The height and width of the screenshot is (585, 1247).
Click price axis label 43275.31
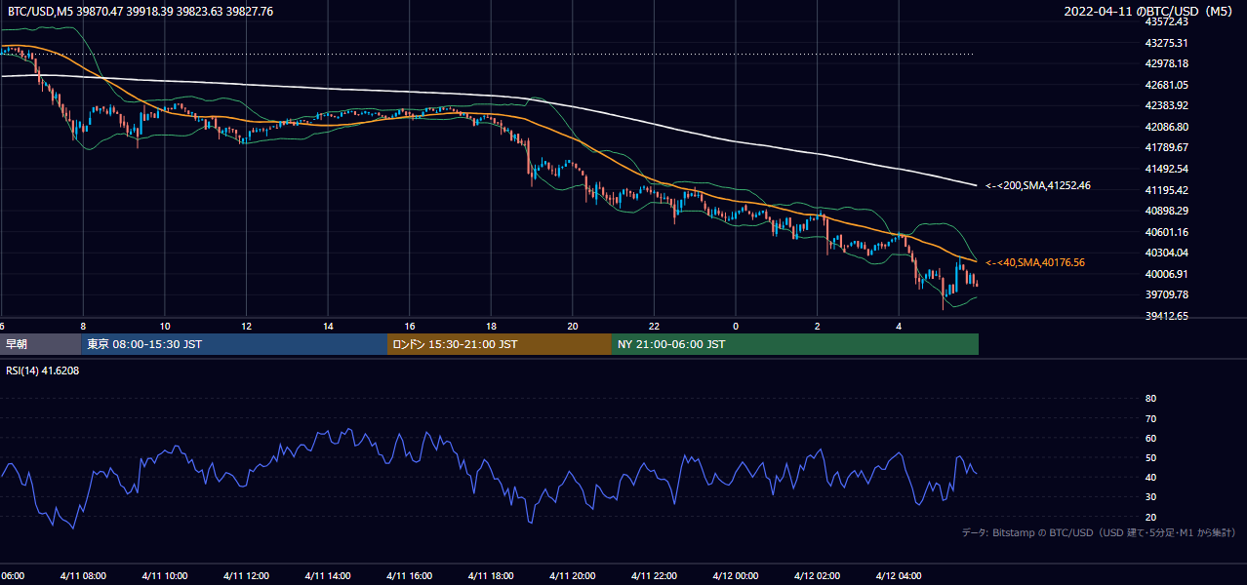tap(1166, 43)
